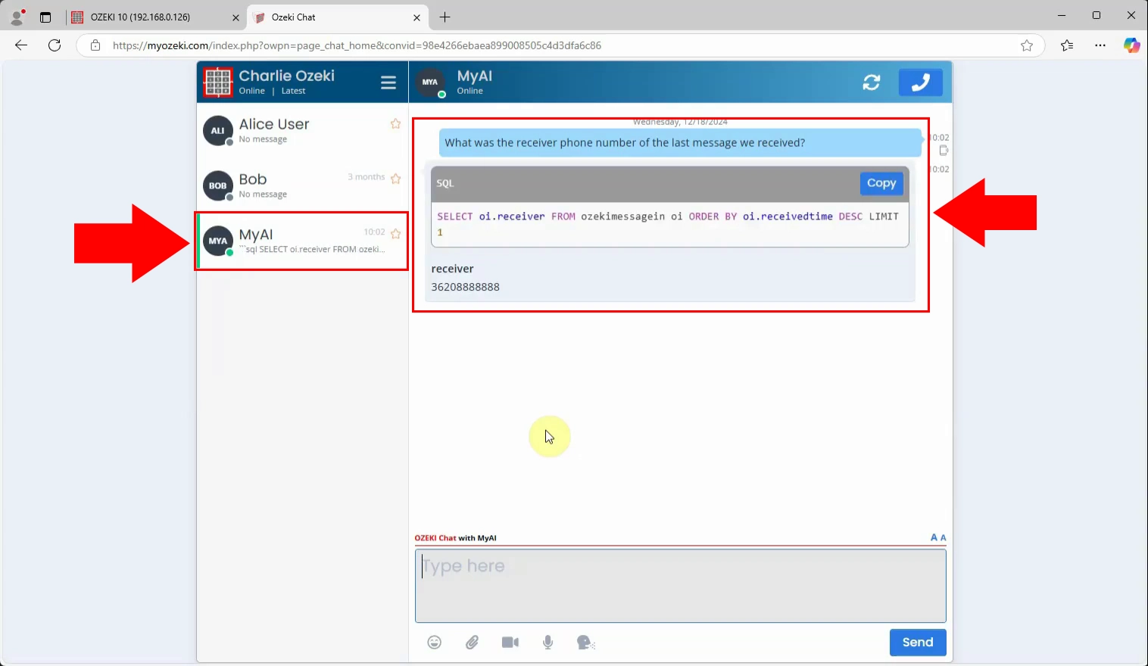Start a video recording with camera icon
The image size is (1148, 666).
click(510, 643)
